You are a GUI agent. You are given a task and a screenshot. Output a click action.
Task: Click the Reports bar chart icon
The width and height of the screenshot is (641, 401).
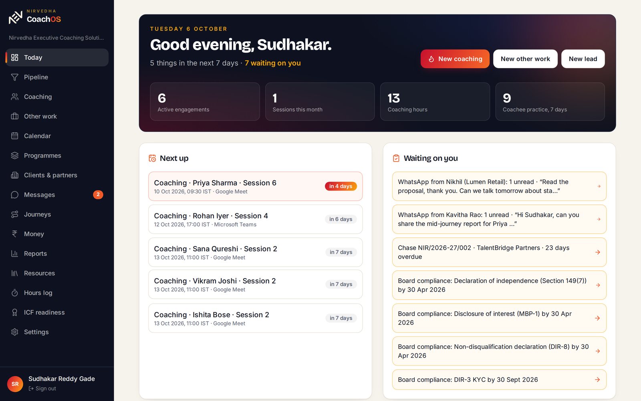[15, 253]
